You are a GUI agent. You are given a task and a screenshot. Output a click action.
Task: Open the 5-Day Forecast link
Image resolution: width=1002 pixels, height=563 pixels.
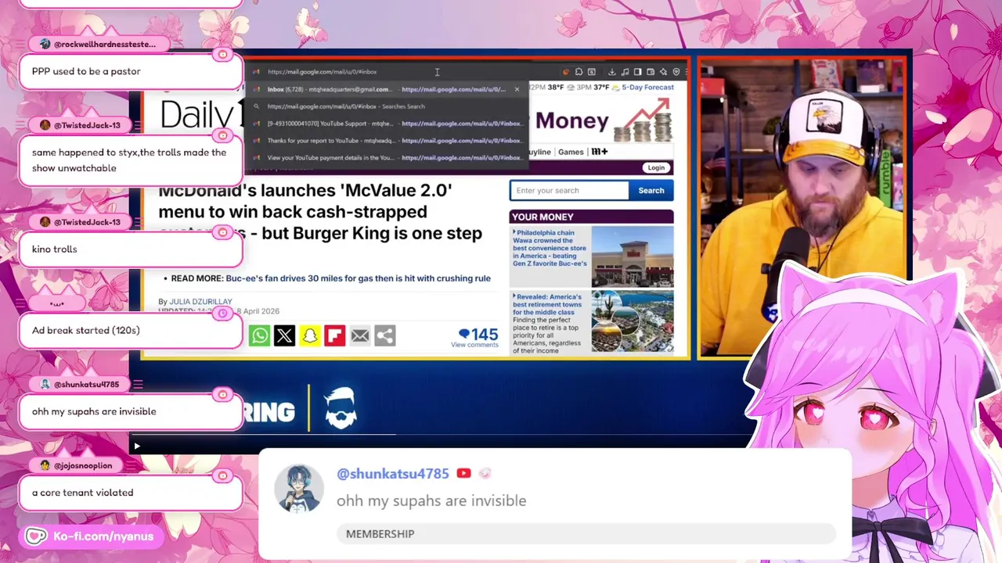pos(647,88)
